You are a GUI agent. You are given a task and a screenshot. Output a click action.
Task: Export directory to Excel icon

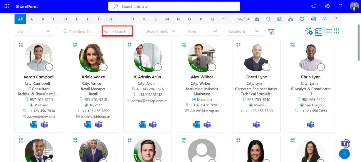pyautogui.click(x=313, y=19)
